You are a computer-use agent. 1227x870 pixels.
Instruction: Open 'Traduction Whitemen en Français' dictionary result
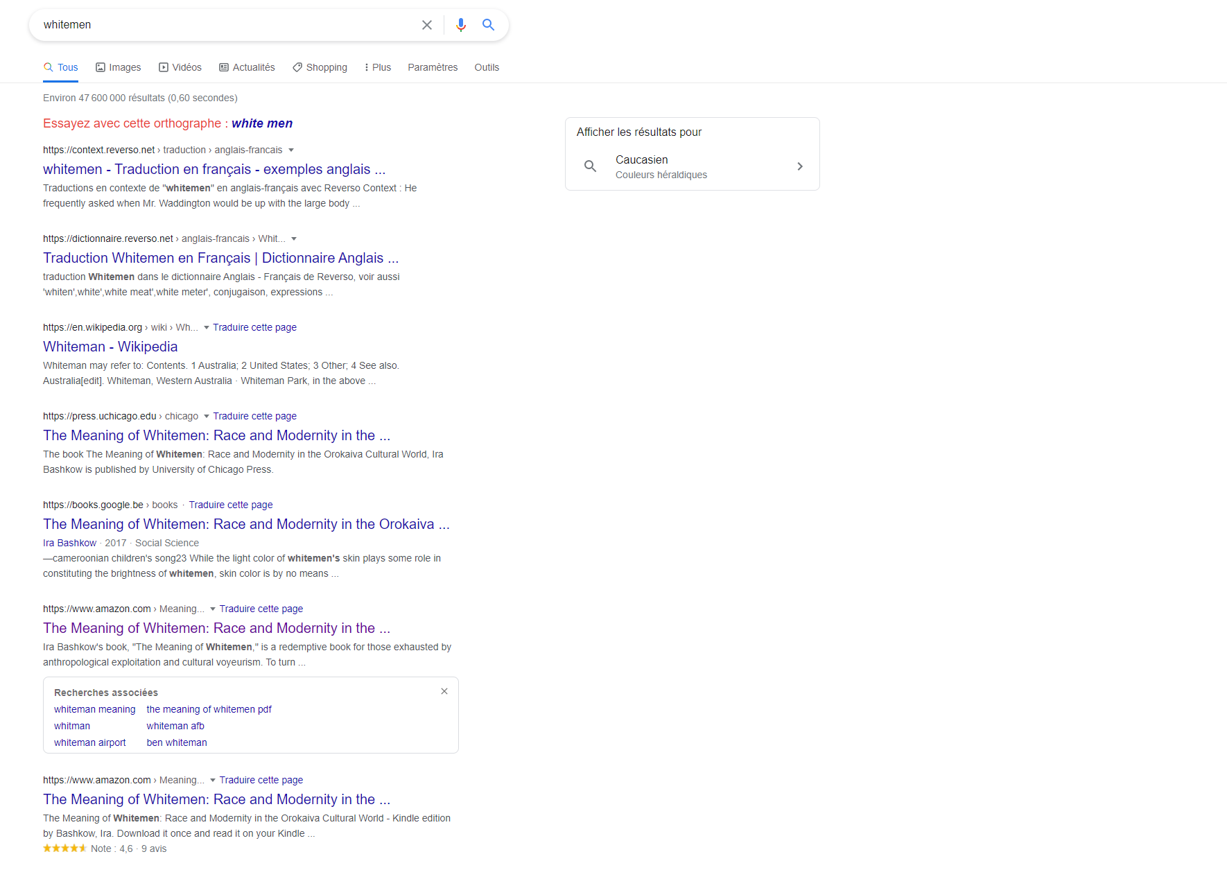[220, 258]
